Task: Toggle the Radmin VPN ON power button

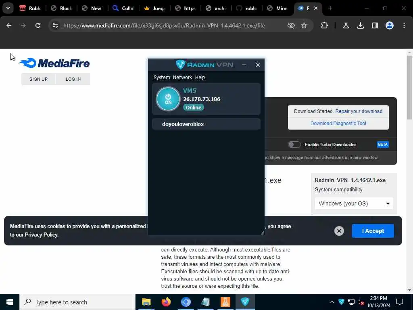Action: click(x=168, y=99)
